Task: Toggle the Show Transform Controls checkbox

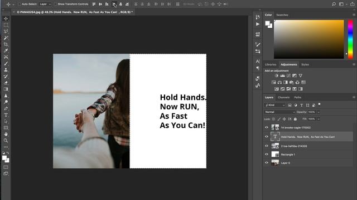Action: coord(55,4)
